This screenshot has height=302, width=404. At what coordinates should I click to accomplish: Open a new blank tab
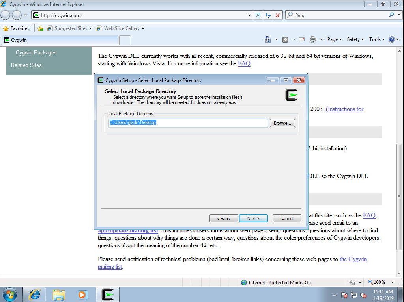point(125,41)
